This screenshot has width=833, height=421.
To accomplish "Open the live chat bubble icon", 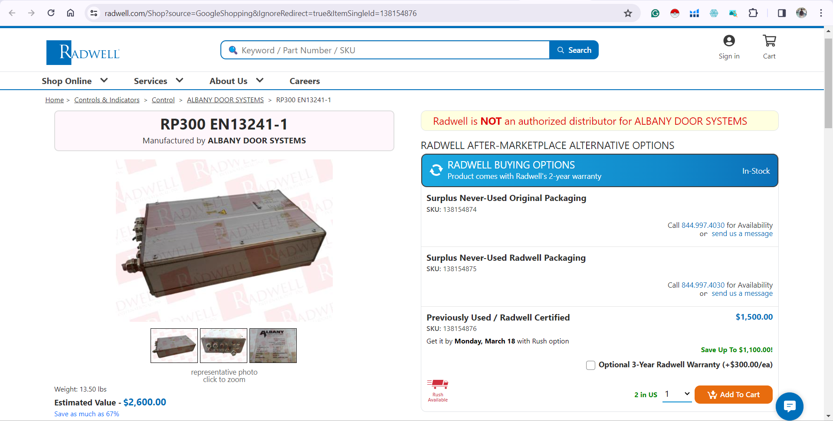I will (790, 406).
